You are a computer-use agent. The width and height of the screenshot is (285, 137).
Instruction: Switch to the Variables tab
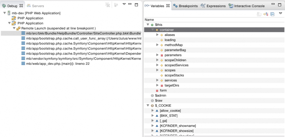click(155, 6)
